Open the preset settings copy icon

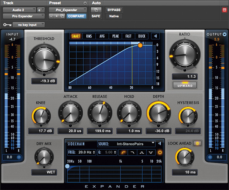[62, 16]
